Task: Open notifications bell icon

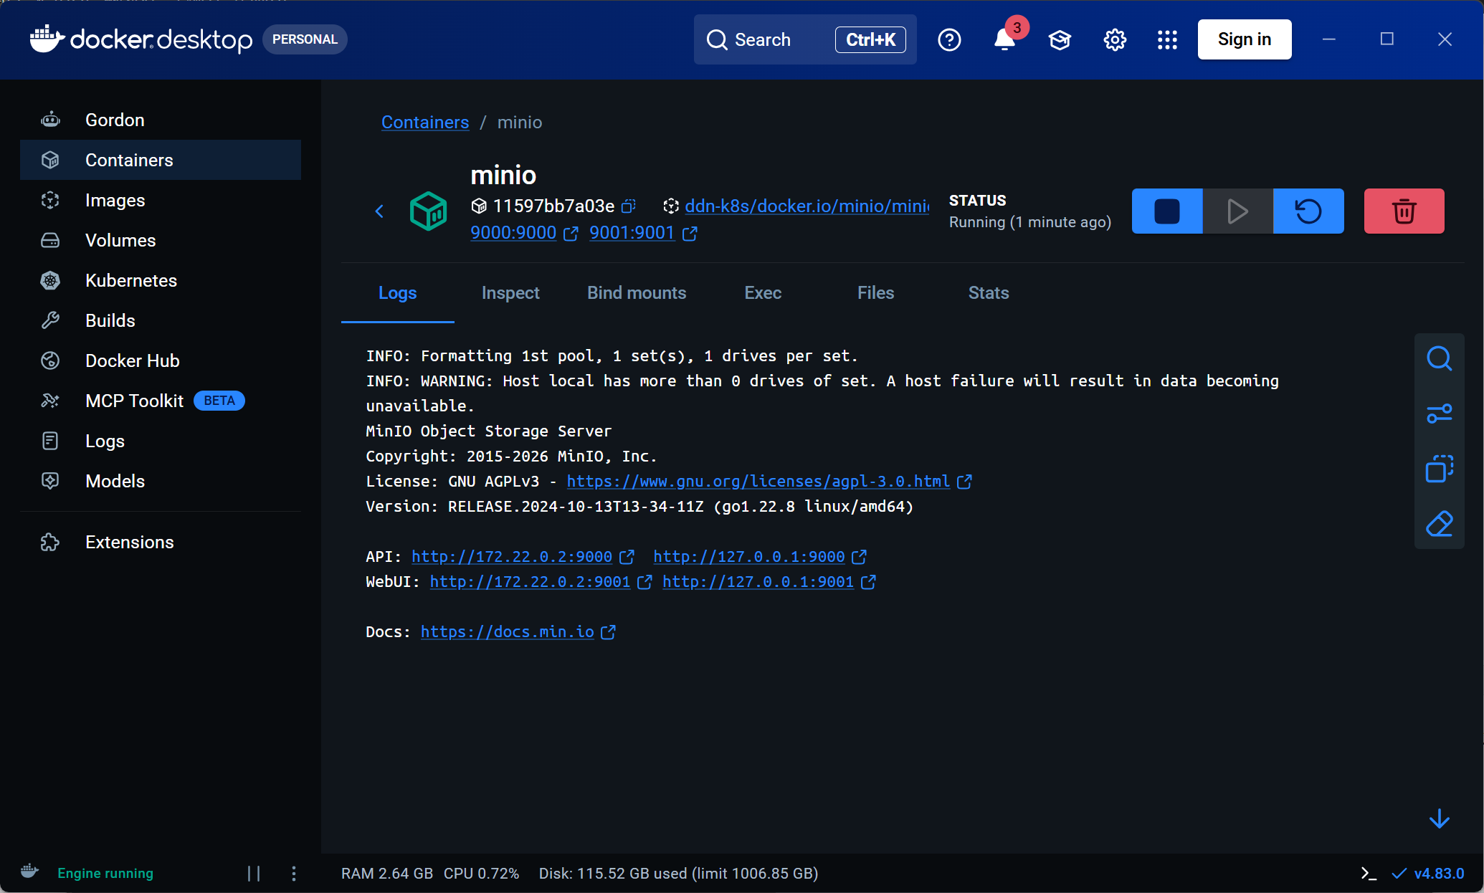Action: [1004, 40]
